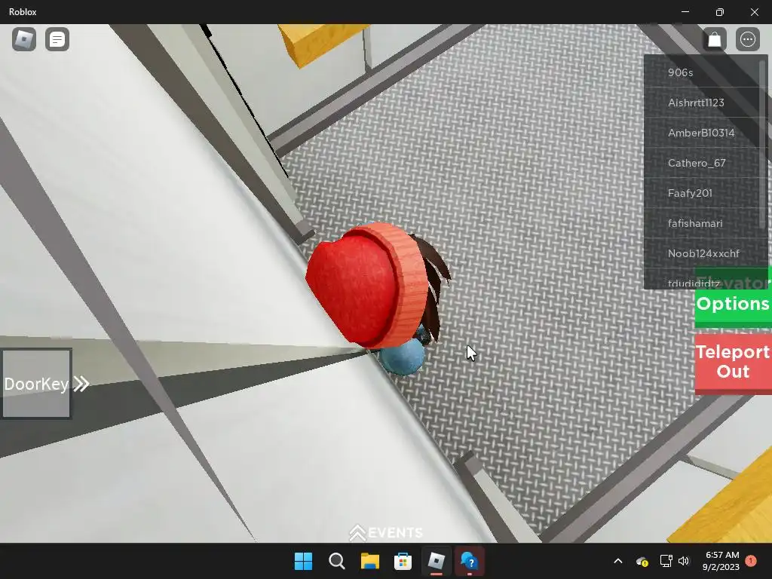Close the Roblox window
This screenshot has width=772, height=579.
coord(754,12)
